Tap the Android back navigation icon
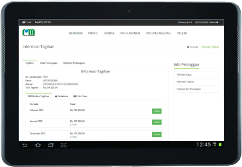The width and height of the screenshot is (242, 167). (25, 145)
